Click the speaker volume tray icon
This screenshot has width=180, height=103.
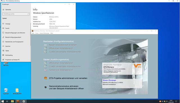(162, 101)
